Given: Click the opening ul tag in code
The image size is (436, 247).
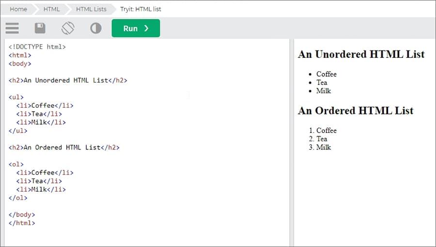Looking at the screenshot, I should pyautogui.click(x=16, y=97).
